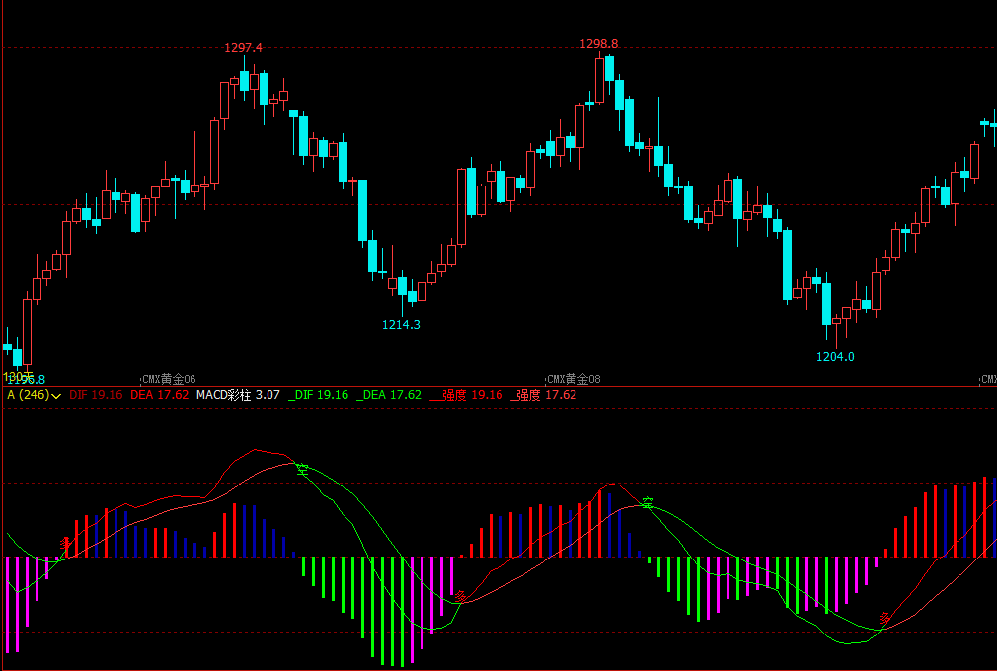
Task: Select the MACD彩柱 3.07 label
Action: [x=238, y=395]
